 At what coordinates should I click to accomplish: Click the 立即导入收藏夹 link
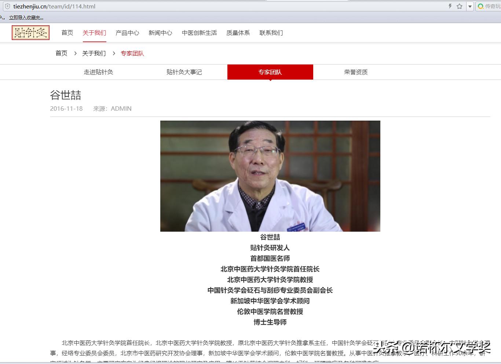pos(25,17)
